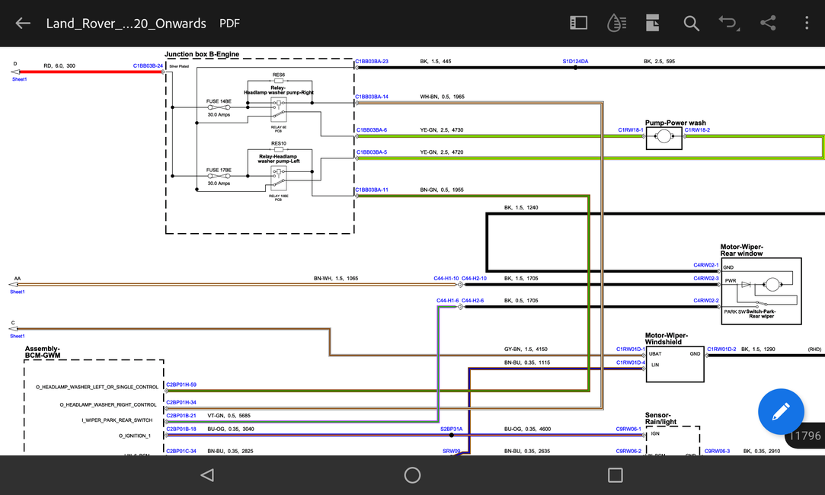Tap the Sensor-Rain/light heading
This screenshot has width=825, height=495.
click(x=661, y=418)
